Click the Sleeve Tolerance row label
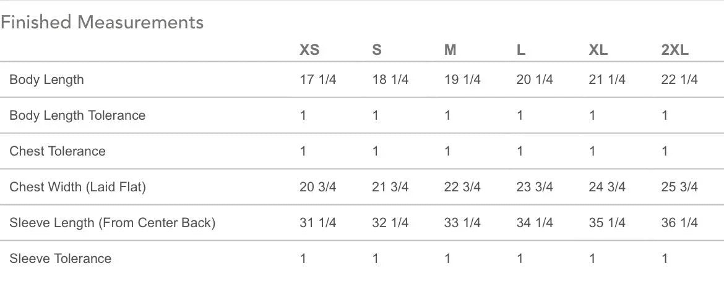Image resolution: width=724 pixels, height=300 pixels. tap(60, 259)
